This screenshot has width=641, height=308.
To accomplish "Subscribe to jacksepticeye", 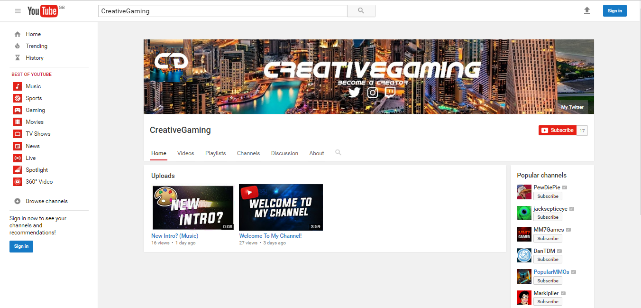I will (548, 217).
